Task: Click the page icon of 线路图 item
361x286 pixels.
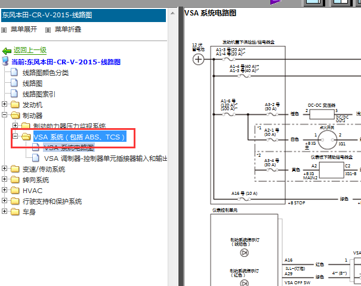Action: pos(14,83)
